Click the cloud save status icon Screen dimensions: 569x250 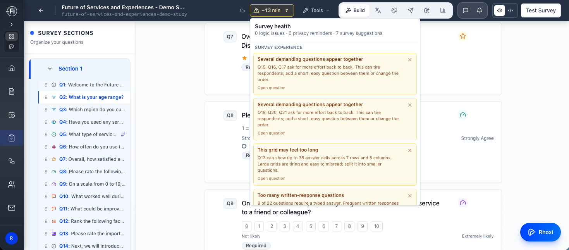(x=242, y=10)
